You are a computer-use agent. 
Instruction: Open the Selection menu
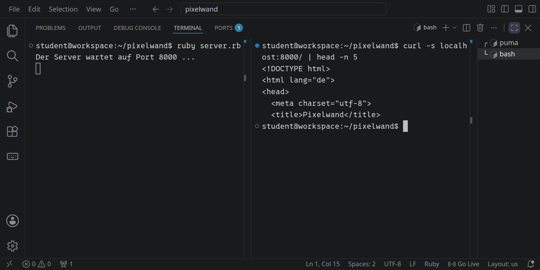pos(63,9)
